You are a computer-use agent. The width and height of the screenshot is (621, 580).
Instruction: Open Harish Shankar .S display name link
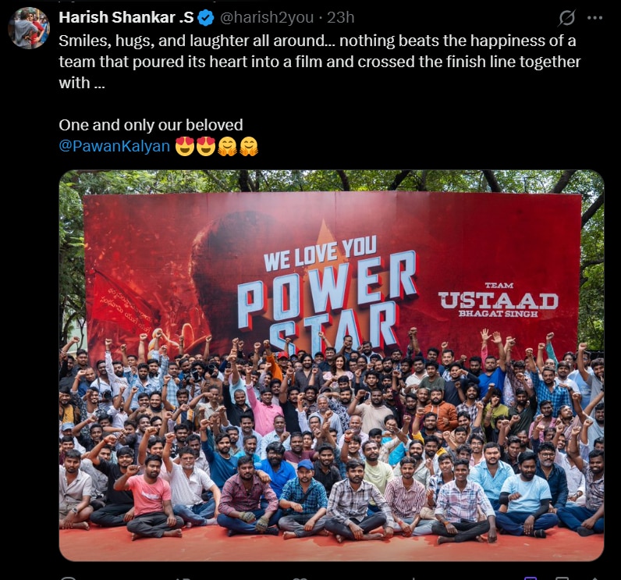click(126, 17)
